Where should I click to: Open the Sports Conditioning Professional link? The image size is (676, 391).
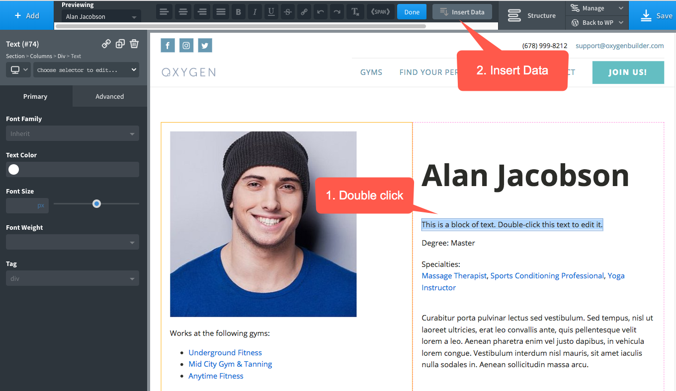[547, 276]
